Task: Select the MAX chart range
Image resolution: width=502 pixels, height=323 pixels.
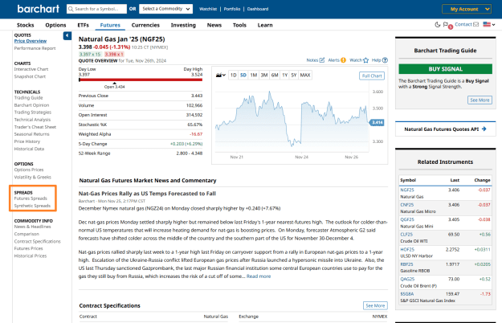Action: (x=305, y=76)
